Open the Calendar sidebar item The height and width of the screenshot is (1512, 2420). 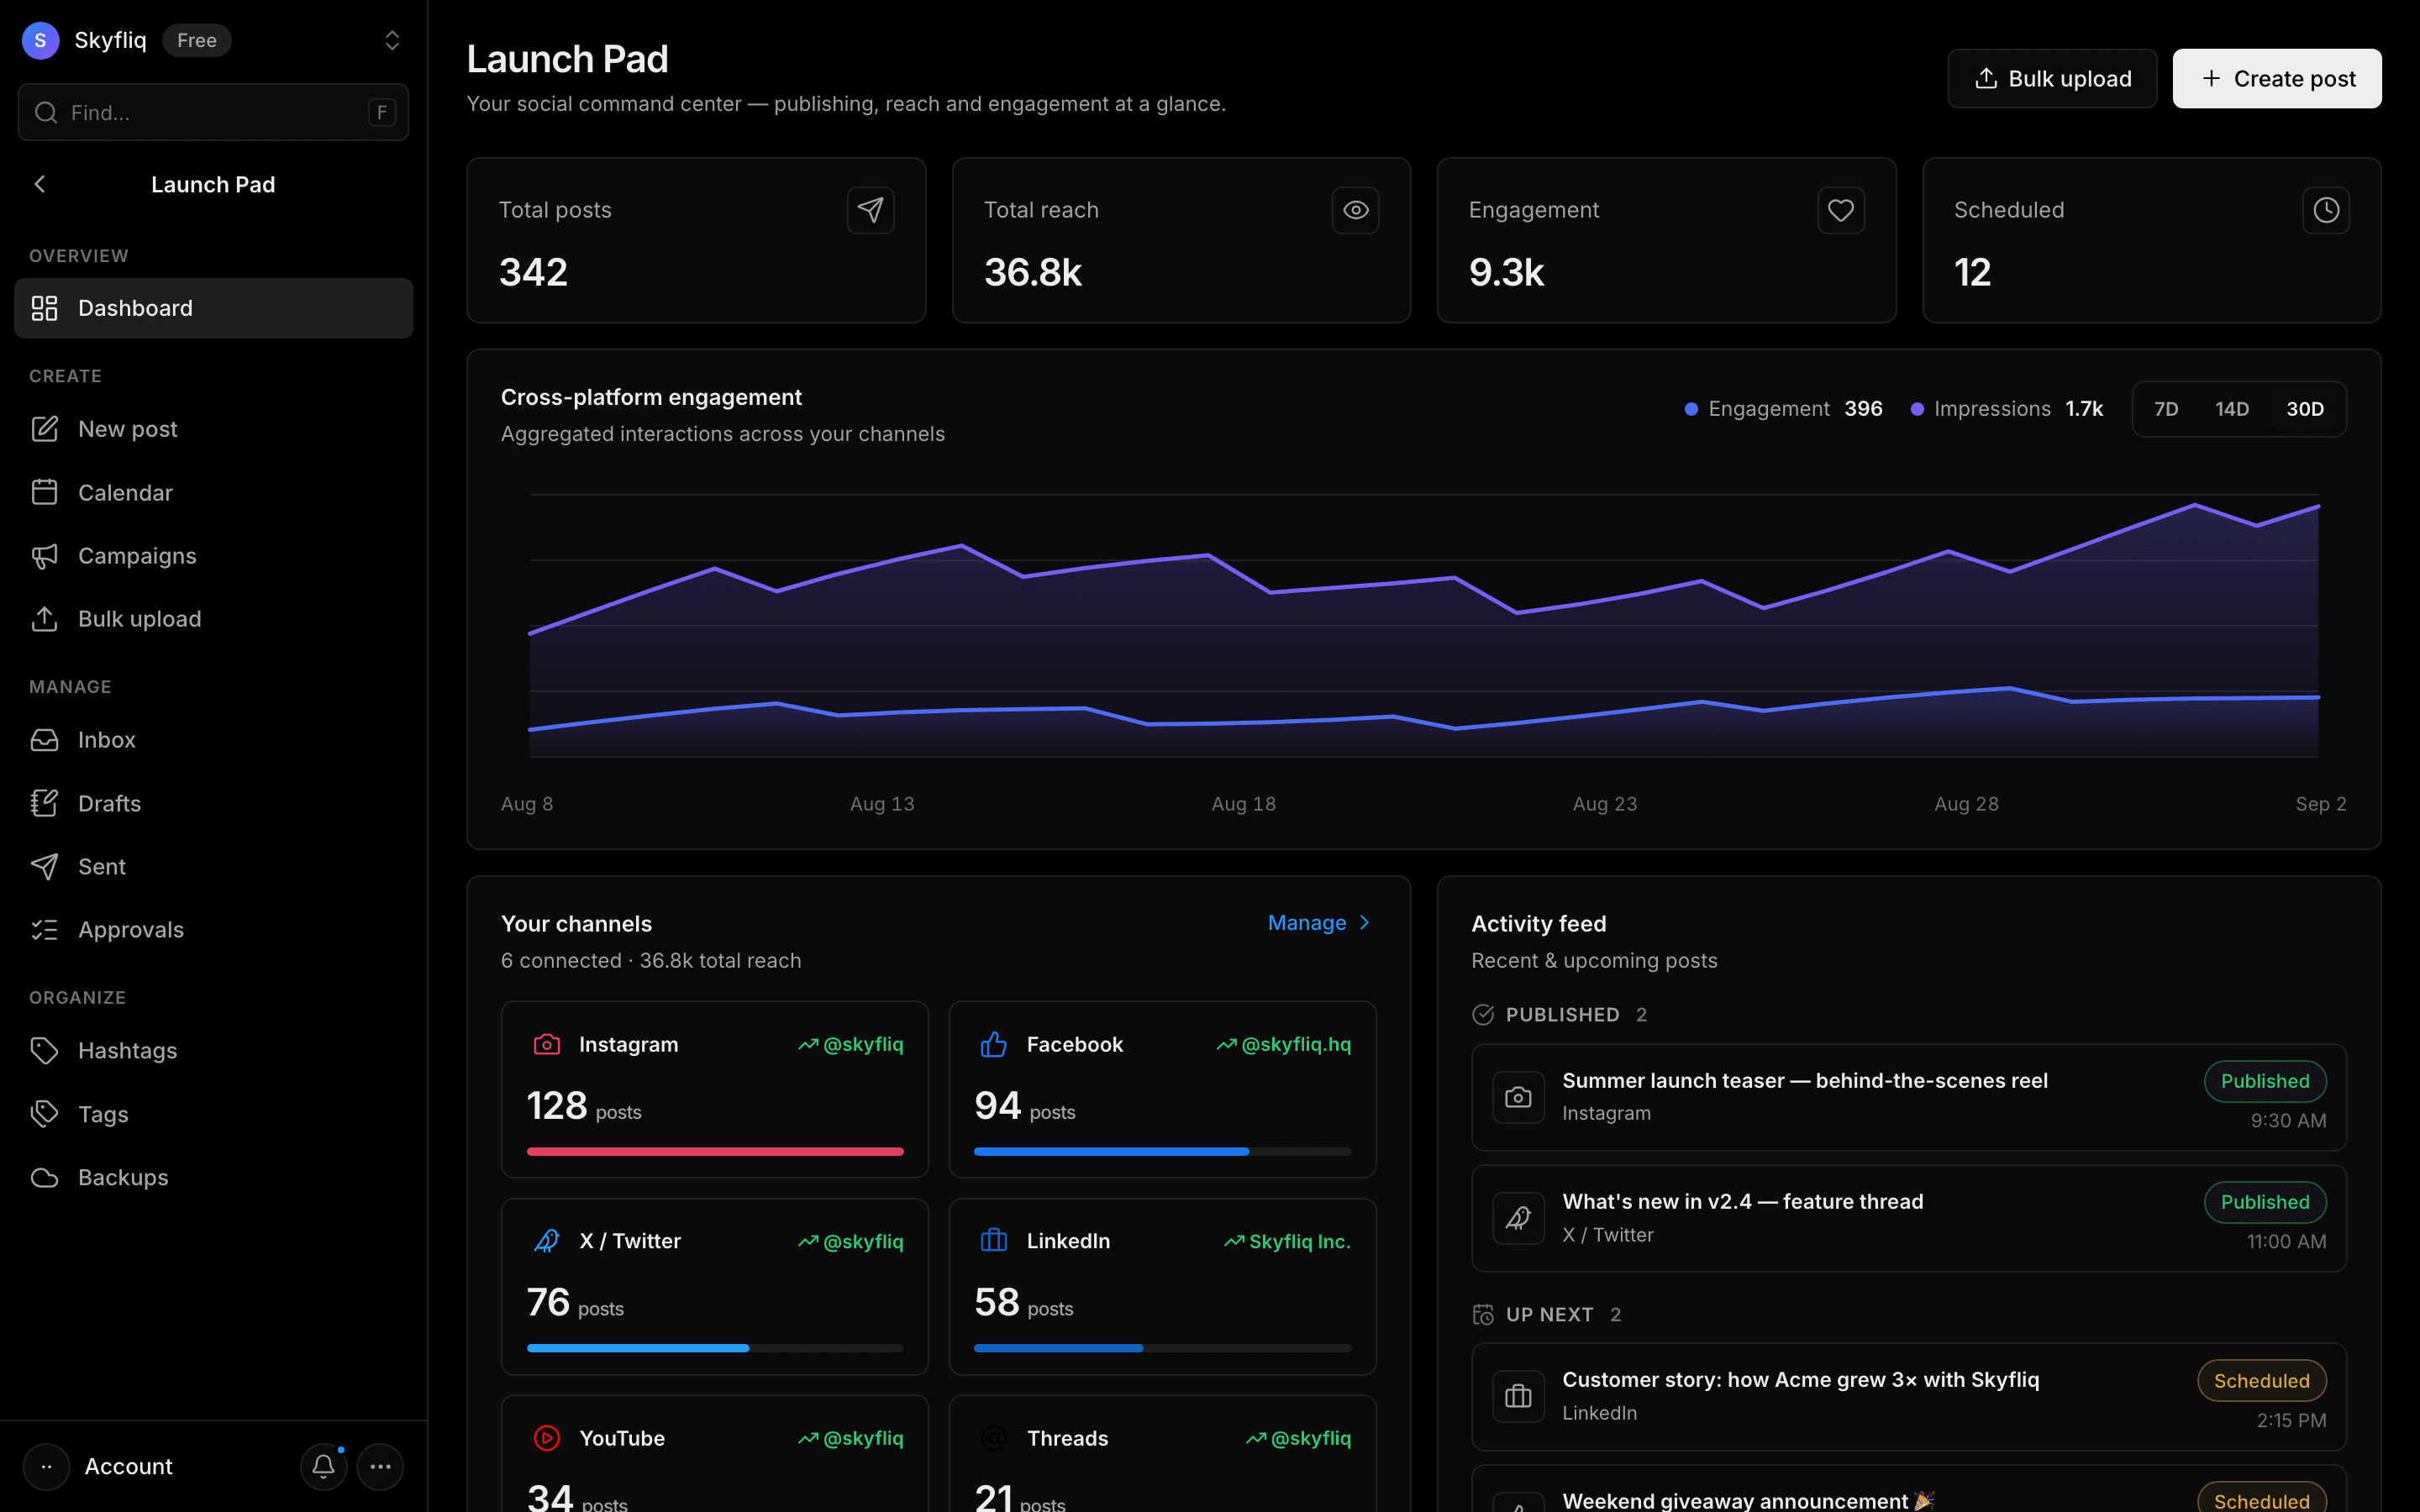pyautogui.click(x=213, y=492)
